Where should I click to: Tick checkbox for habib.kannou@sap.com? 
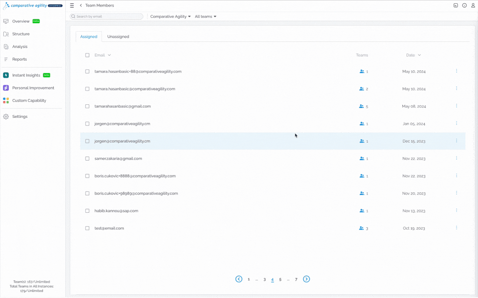pyautogui.click(x=87, y=211)
